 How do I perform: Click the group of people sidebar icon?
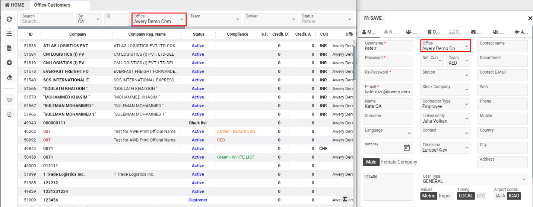(9, 100)
